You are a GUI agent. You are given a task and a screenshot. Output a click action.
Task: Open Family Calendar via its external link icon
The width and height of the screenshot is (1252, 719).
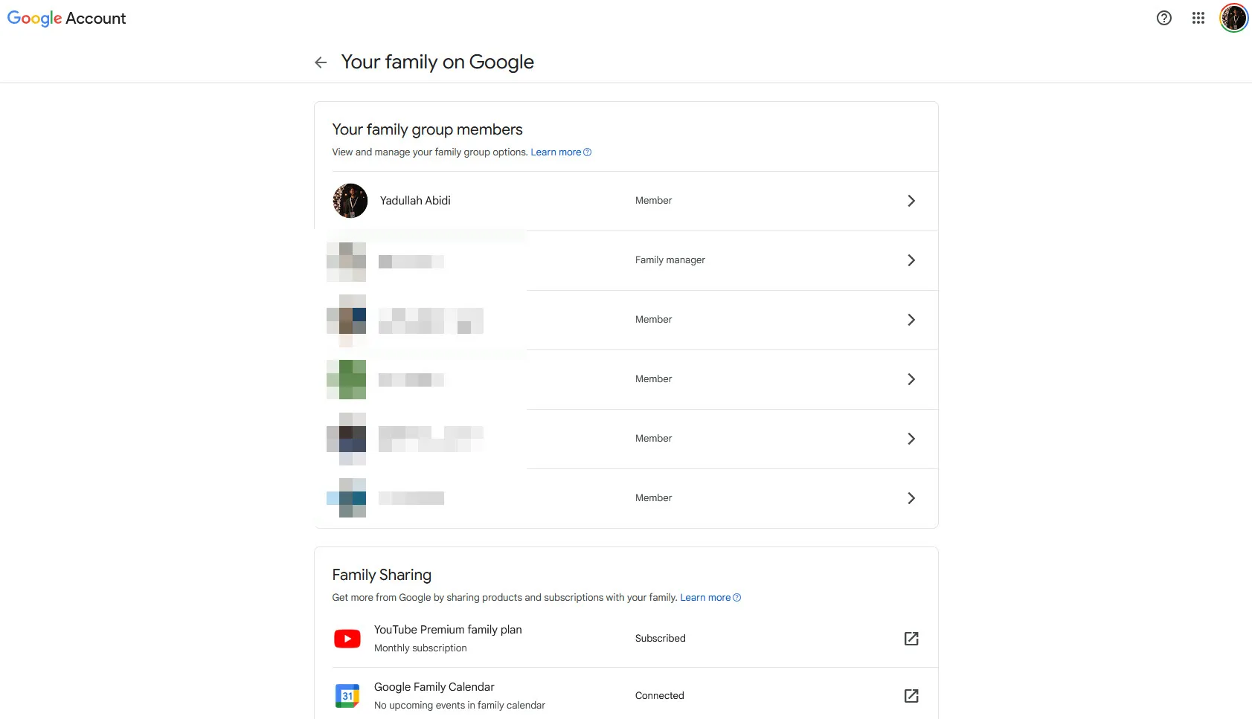click(911, 695)
